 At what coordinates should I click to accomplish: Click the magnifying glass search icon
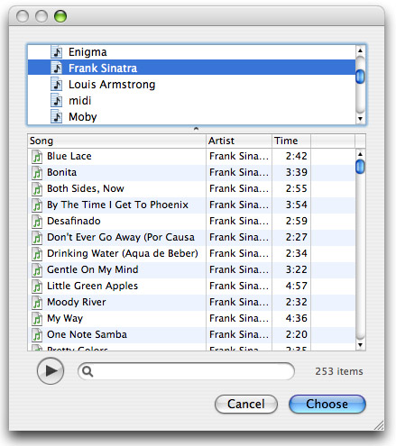tap(87, 371)
